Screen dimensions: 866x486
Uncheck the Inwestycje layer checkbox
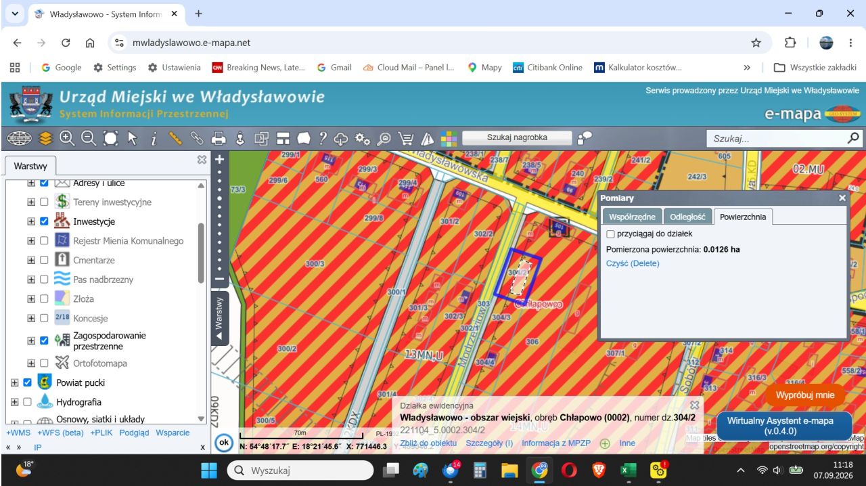[x=44, y=221]
